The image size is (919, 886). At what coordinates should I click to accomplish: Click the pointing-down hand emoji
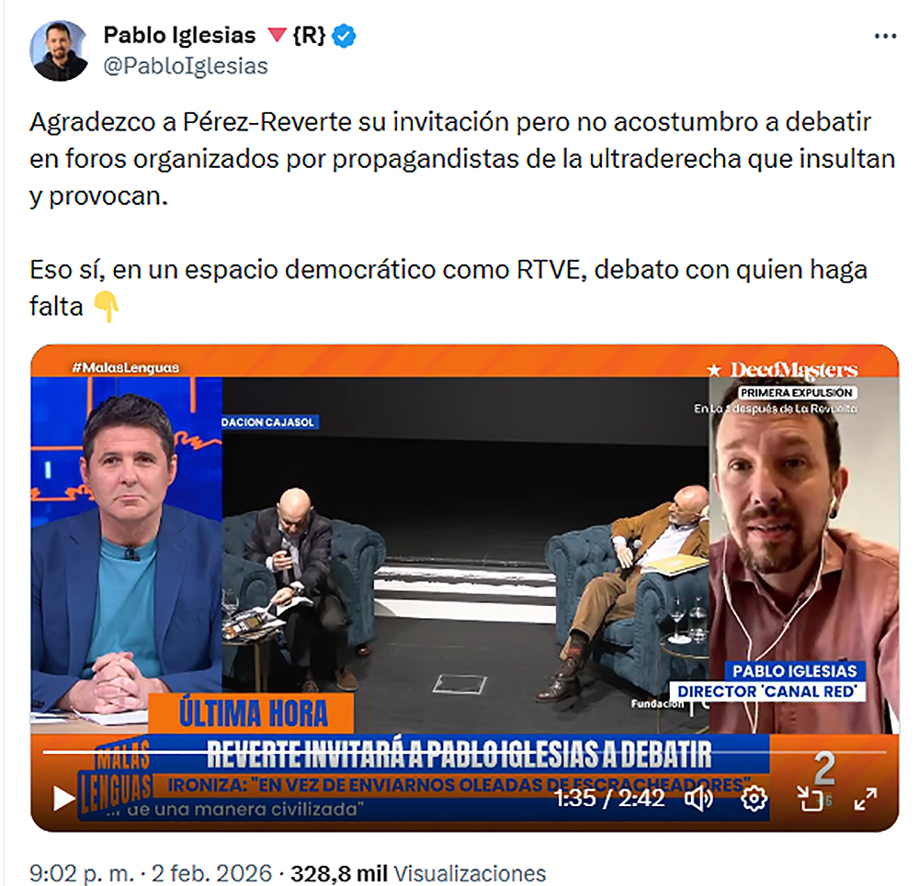pyautogui.click(x=106, y=307)
